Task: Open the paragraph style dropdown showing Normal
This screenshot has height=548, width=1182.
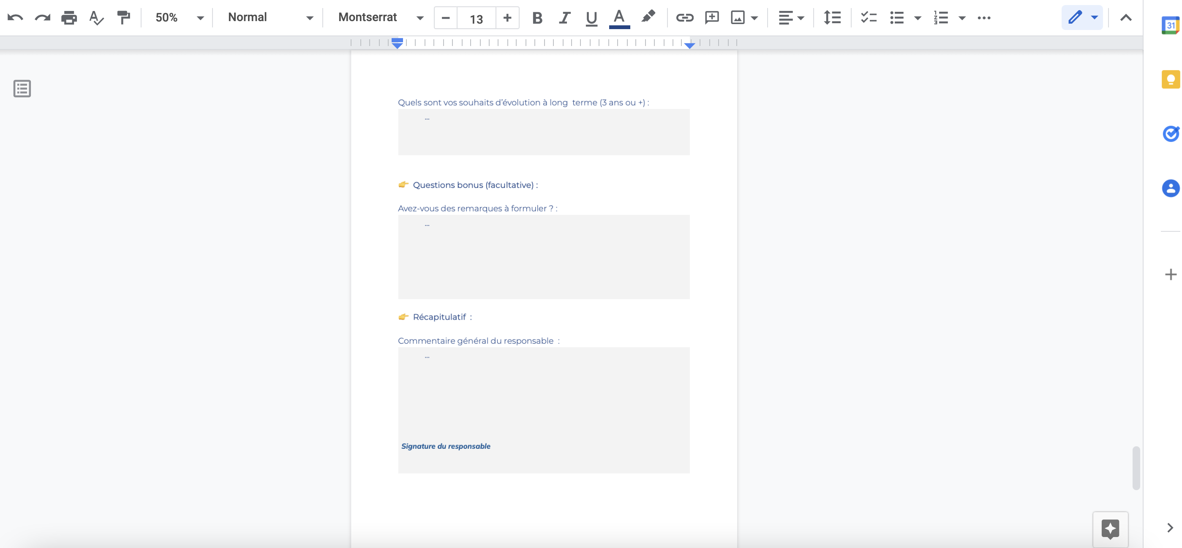Action: pyautogui.click(x=270, y=18)
